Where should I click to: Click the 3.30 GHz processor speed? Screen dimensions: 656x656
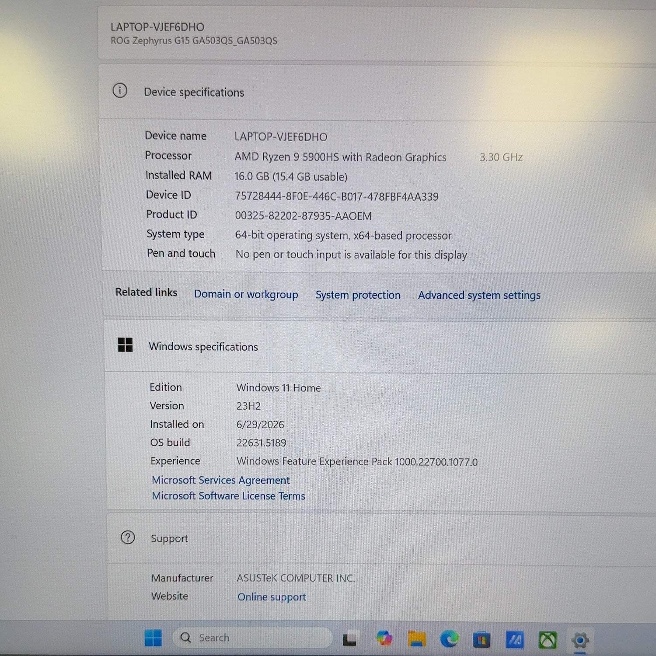(x=501, y=157)
